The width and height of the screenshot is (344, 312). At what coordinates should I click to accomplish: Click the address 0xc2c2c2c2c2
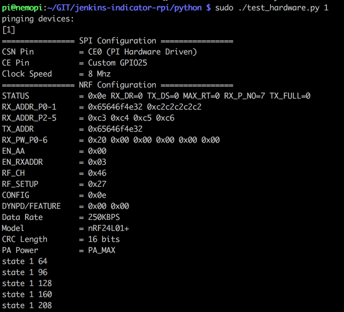[174, 107]
